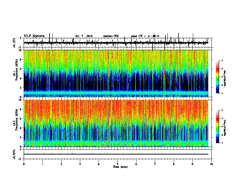Screen dimensions: 238x184
Task: Click the ch.3 flat waveform trace
Action: pyautogui.click(x=116, y=154)
